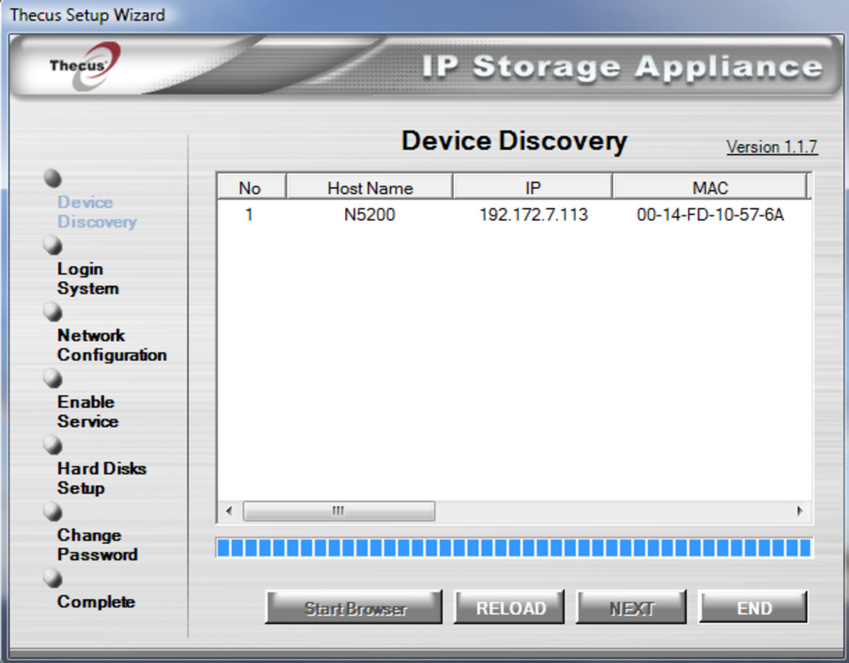Click the MAC address column header
Viewport: 849px width, 663px height.
click(710, 187)
